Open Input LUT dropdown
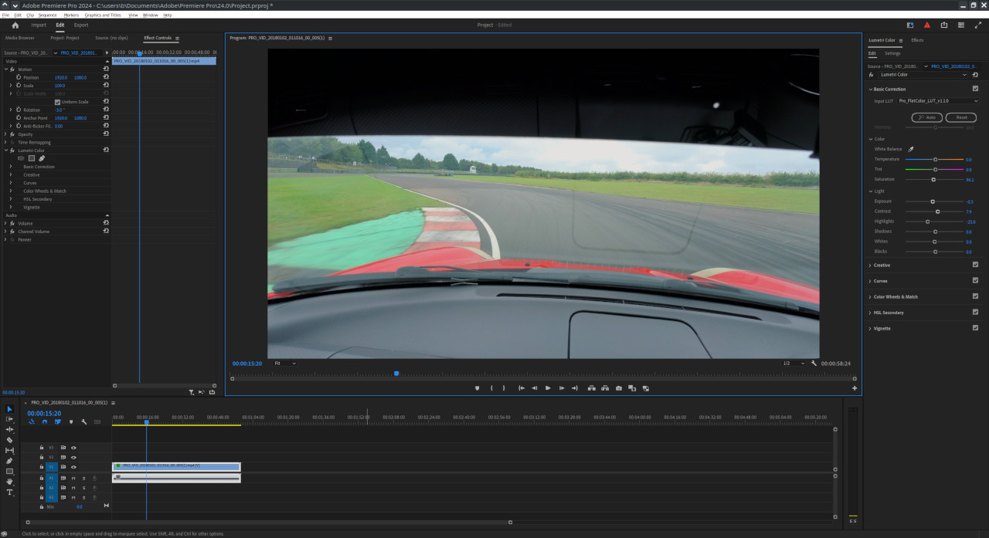Viewport: 989px width, 538px height. (x=938, y=101)
